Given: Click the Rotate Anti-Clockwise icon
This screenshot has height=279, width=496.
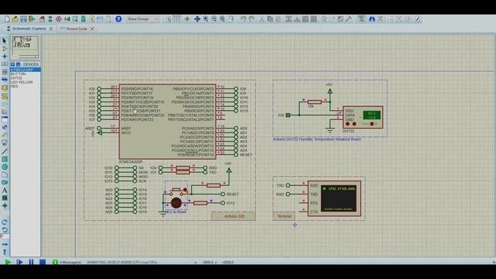Looking at the screenshot, I should coord(5,229).
